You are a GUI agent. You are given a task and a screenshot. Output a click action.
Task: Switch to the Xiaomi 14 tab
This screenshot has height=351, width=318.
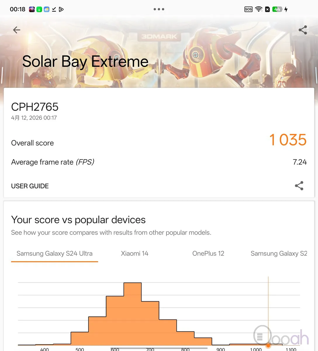134,254
